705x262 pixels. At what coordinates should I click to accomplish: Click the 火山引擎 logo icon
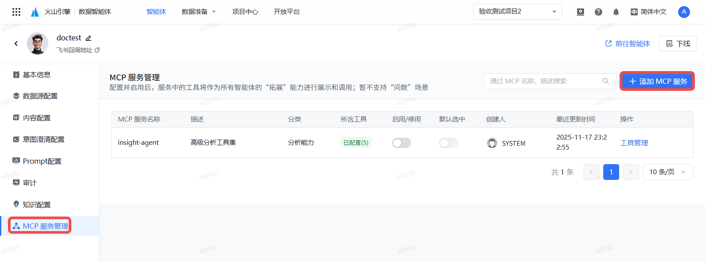point(35,12)
